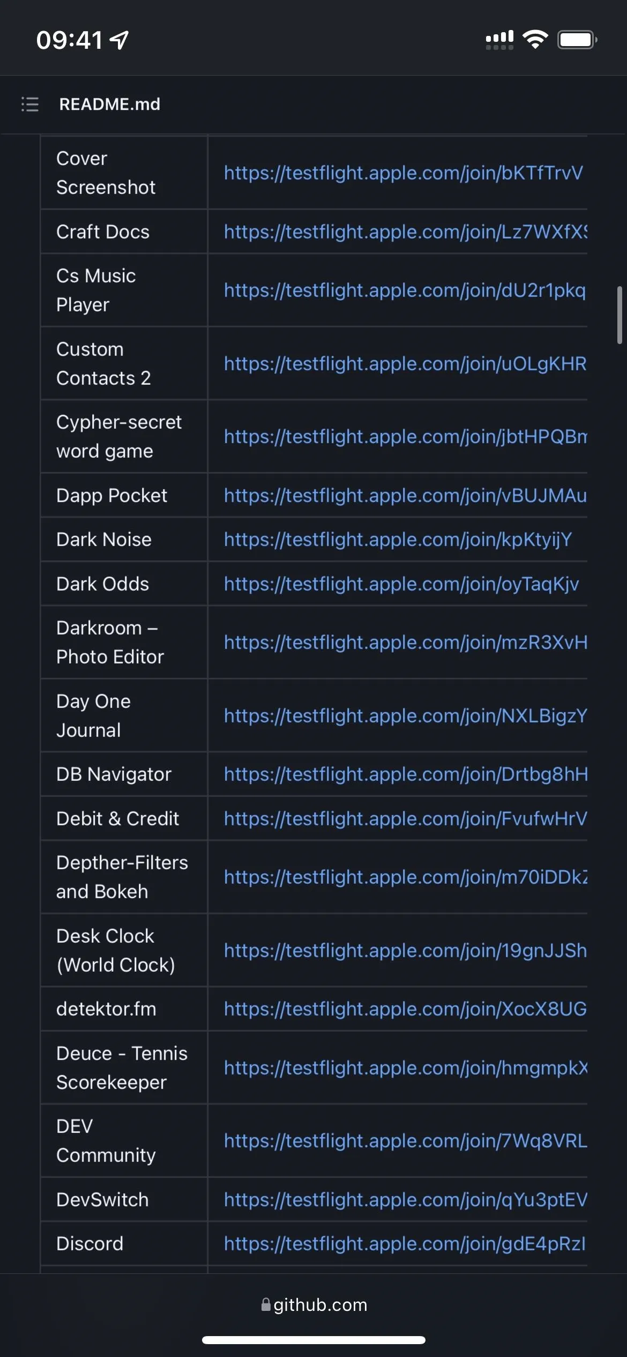Open the Day One Journal TestFlight link

pyautogui.click(x=406, y=715)
